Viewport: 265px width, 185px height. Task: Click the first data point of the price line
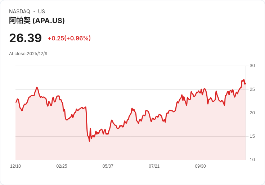[16, 102]
